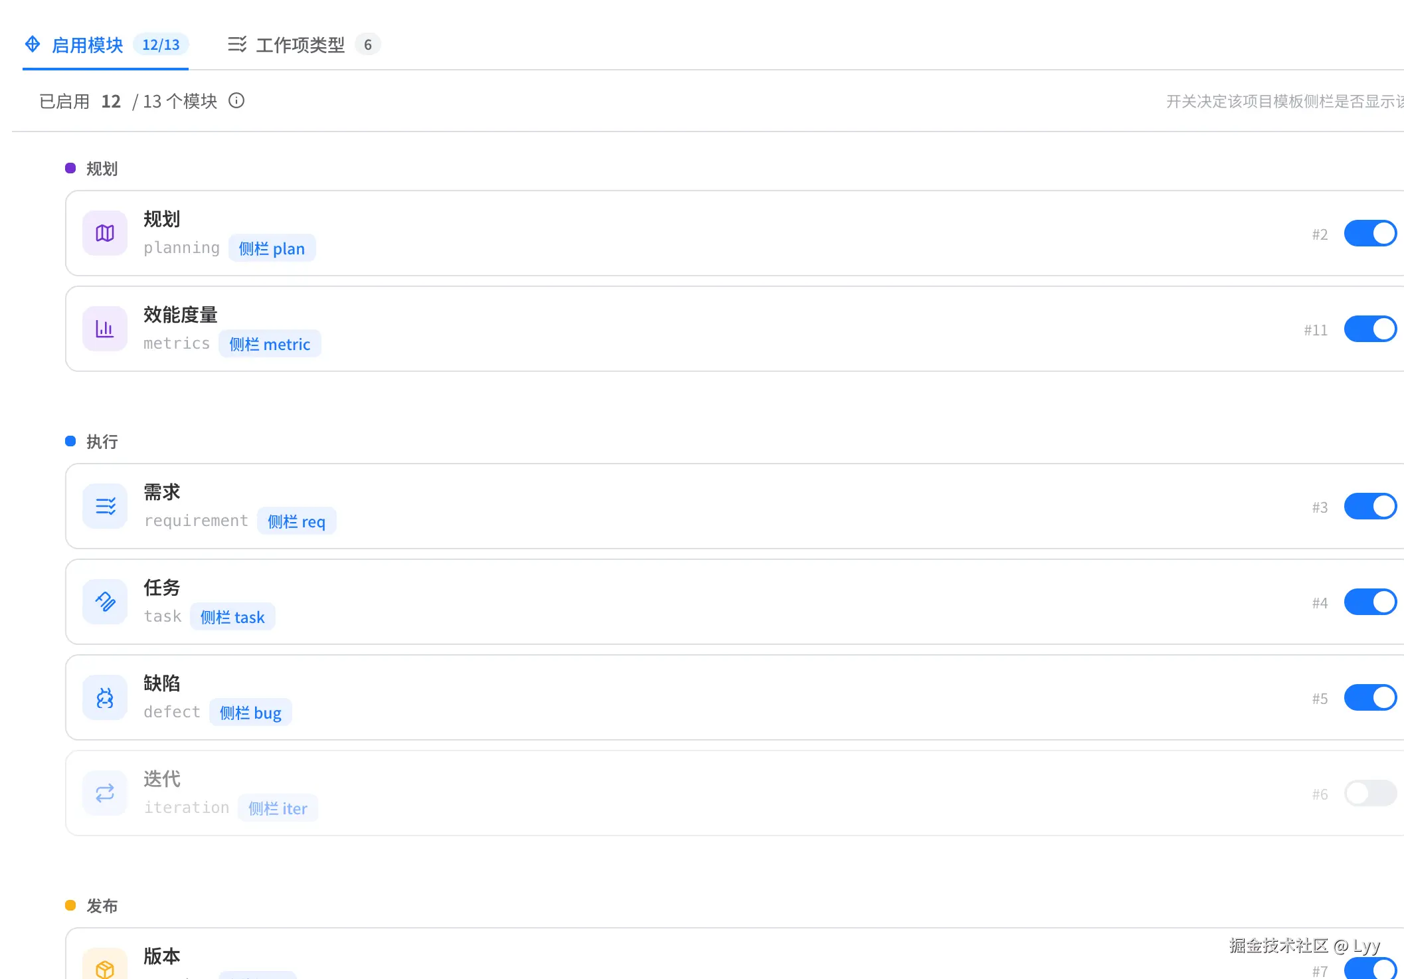
Task: Switch off the 缺陷 defect toggle
Action: click(x=1370, y=697)
